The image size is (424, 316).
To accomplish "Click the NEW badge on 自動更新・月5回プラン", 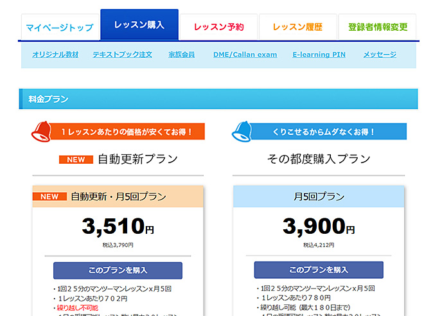I will click(x=49, y=197).
